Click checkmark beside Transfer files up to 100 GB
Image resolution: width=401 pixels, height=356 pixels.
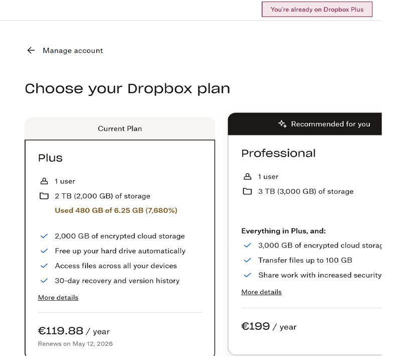247,260
